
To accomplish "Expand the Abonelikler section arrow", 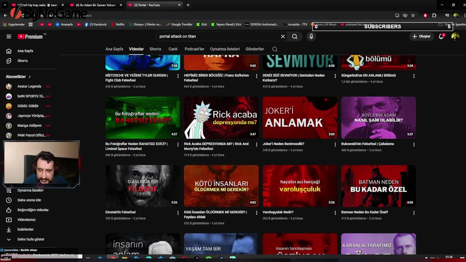I will [30, 77].
